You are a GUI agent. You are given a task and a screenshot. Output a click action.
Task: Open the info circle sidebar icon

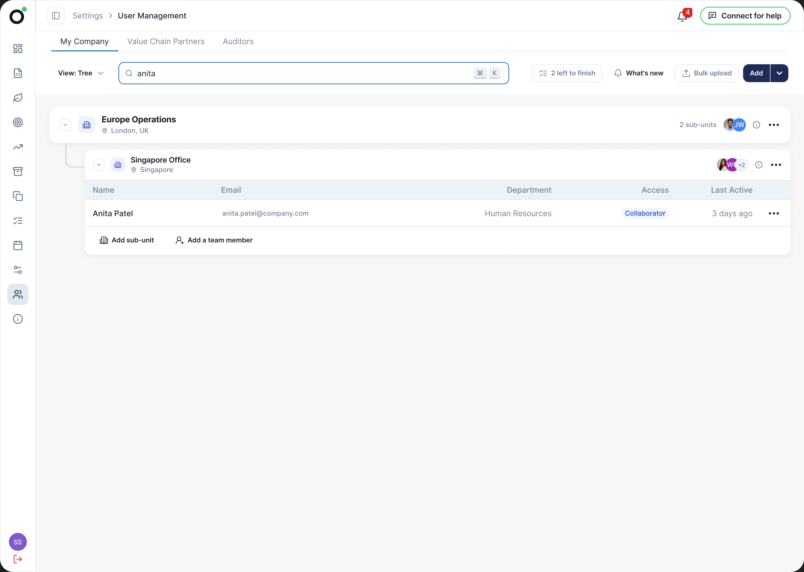18,319
